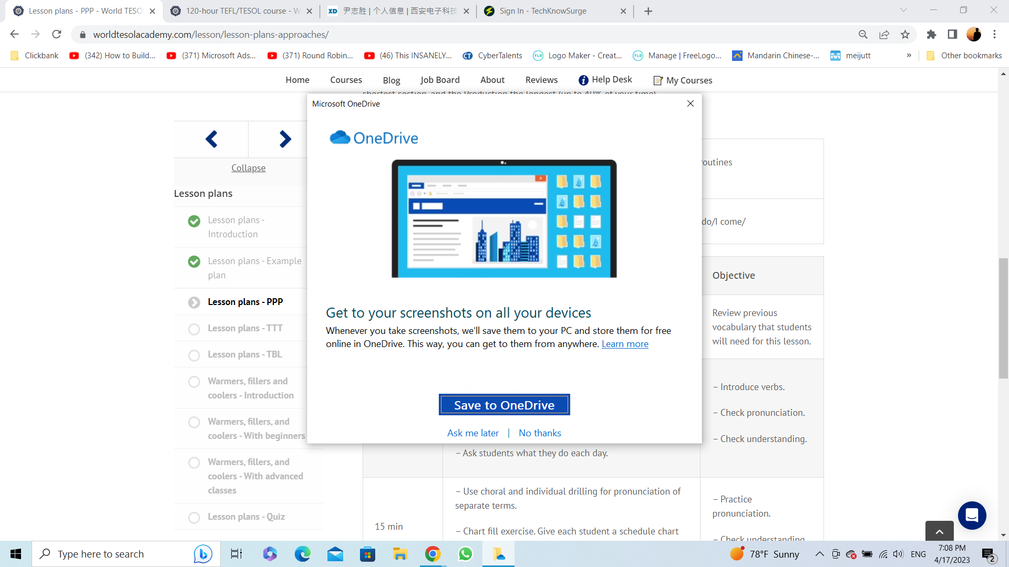Show hidden system tray icons

pyautogui.click(x=819, y=554)
